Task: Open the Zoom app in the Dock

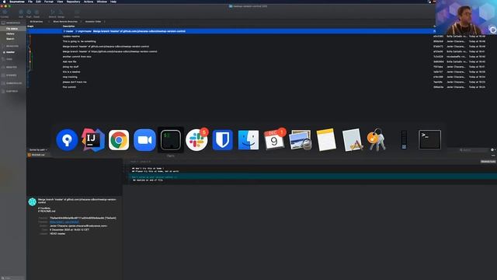Action: [144, 140]
